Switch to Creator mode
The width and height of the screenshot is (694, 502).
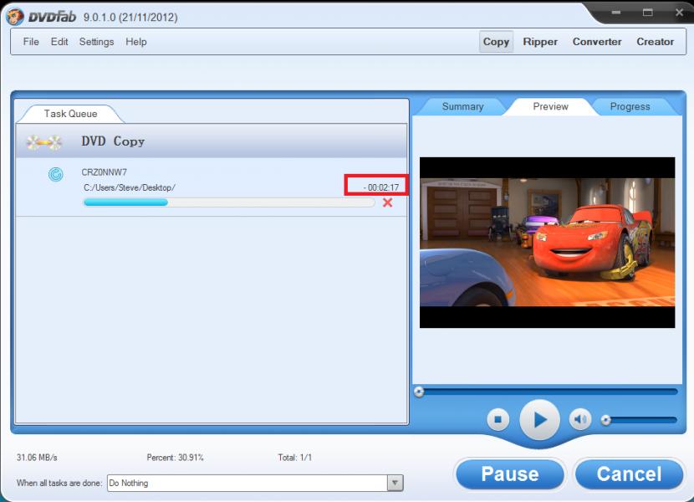click(x=655, y=42)
